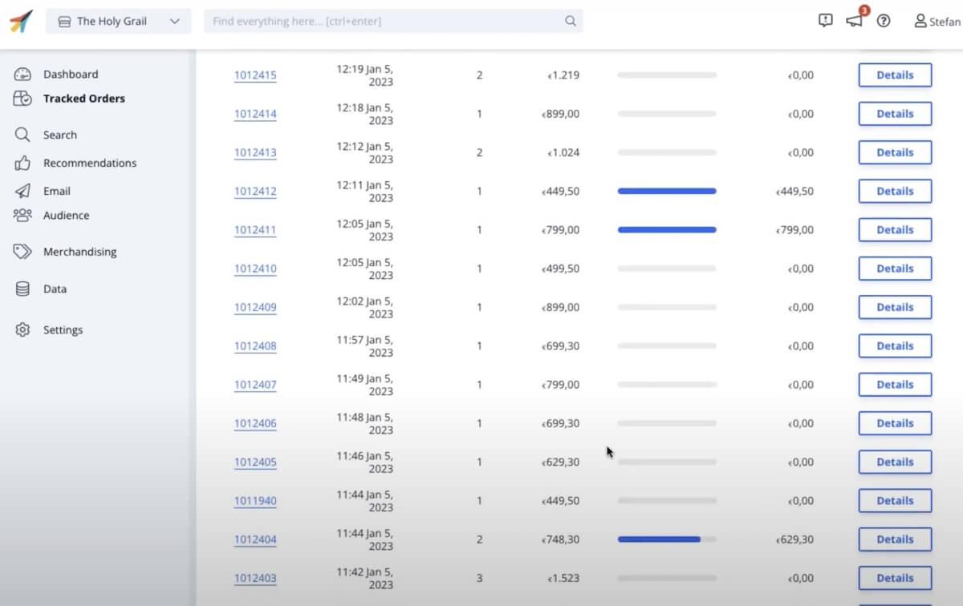Open order 1012412 link
Viewport: 963px width, 606px height.
pyautogui.click(x=255, y=192)
